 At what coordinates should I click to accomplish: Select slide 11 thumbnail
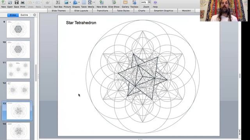point(18,70)
